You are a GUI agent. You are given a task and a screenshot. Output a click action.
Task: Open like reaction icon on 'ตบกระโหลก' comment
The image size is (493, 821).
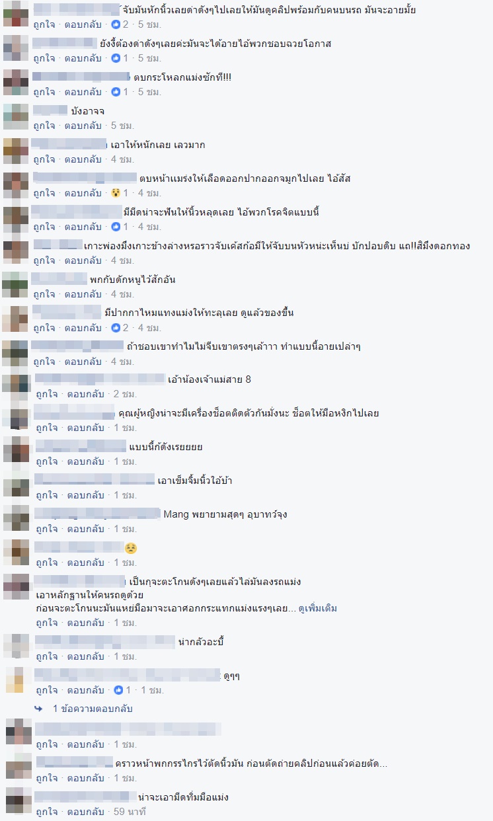116,92
